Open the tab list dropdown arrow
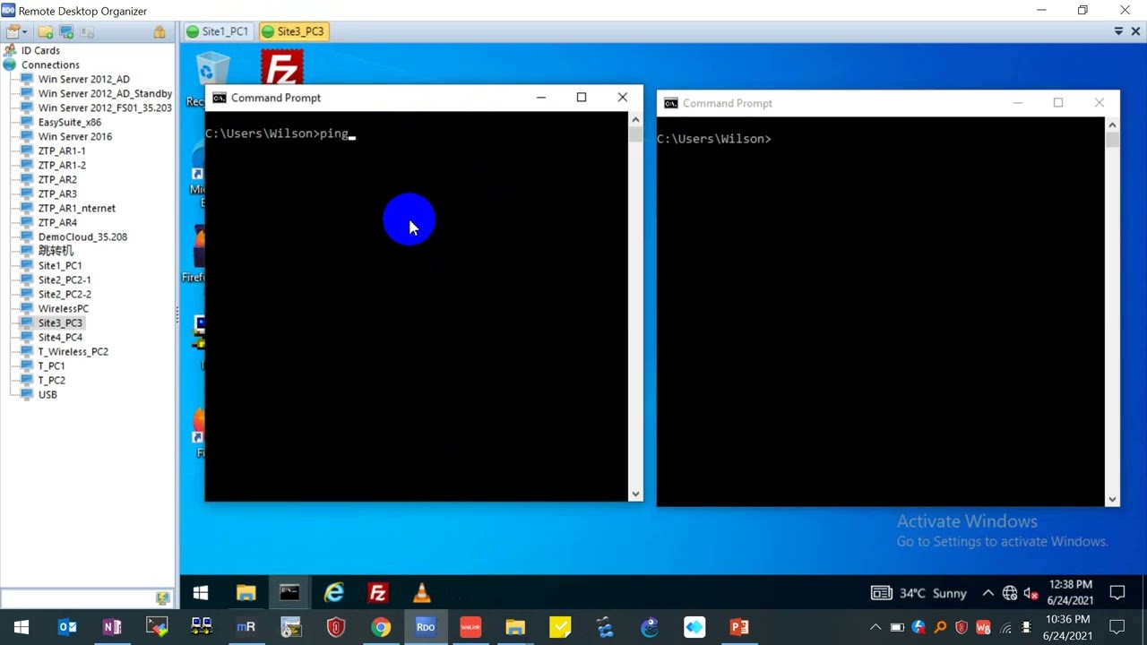Viewport: 1147px width, 645px height. click(x=1118, y=31)
